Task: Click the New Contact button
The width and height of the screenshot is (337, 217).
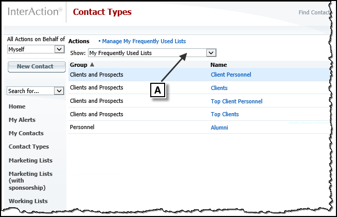Action: tap(37, 67)
